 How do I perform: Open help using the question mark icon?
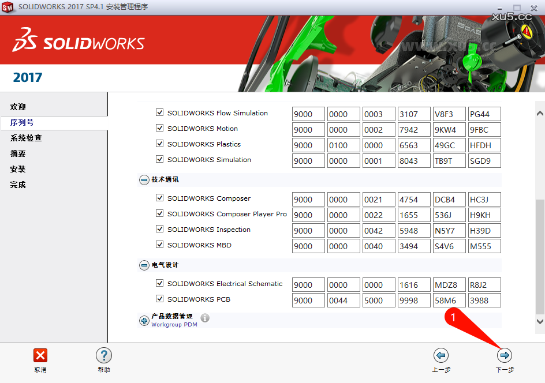pos(104,355)
